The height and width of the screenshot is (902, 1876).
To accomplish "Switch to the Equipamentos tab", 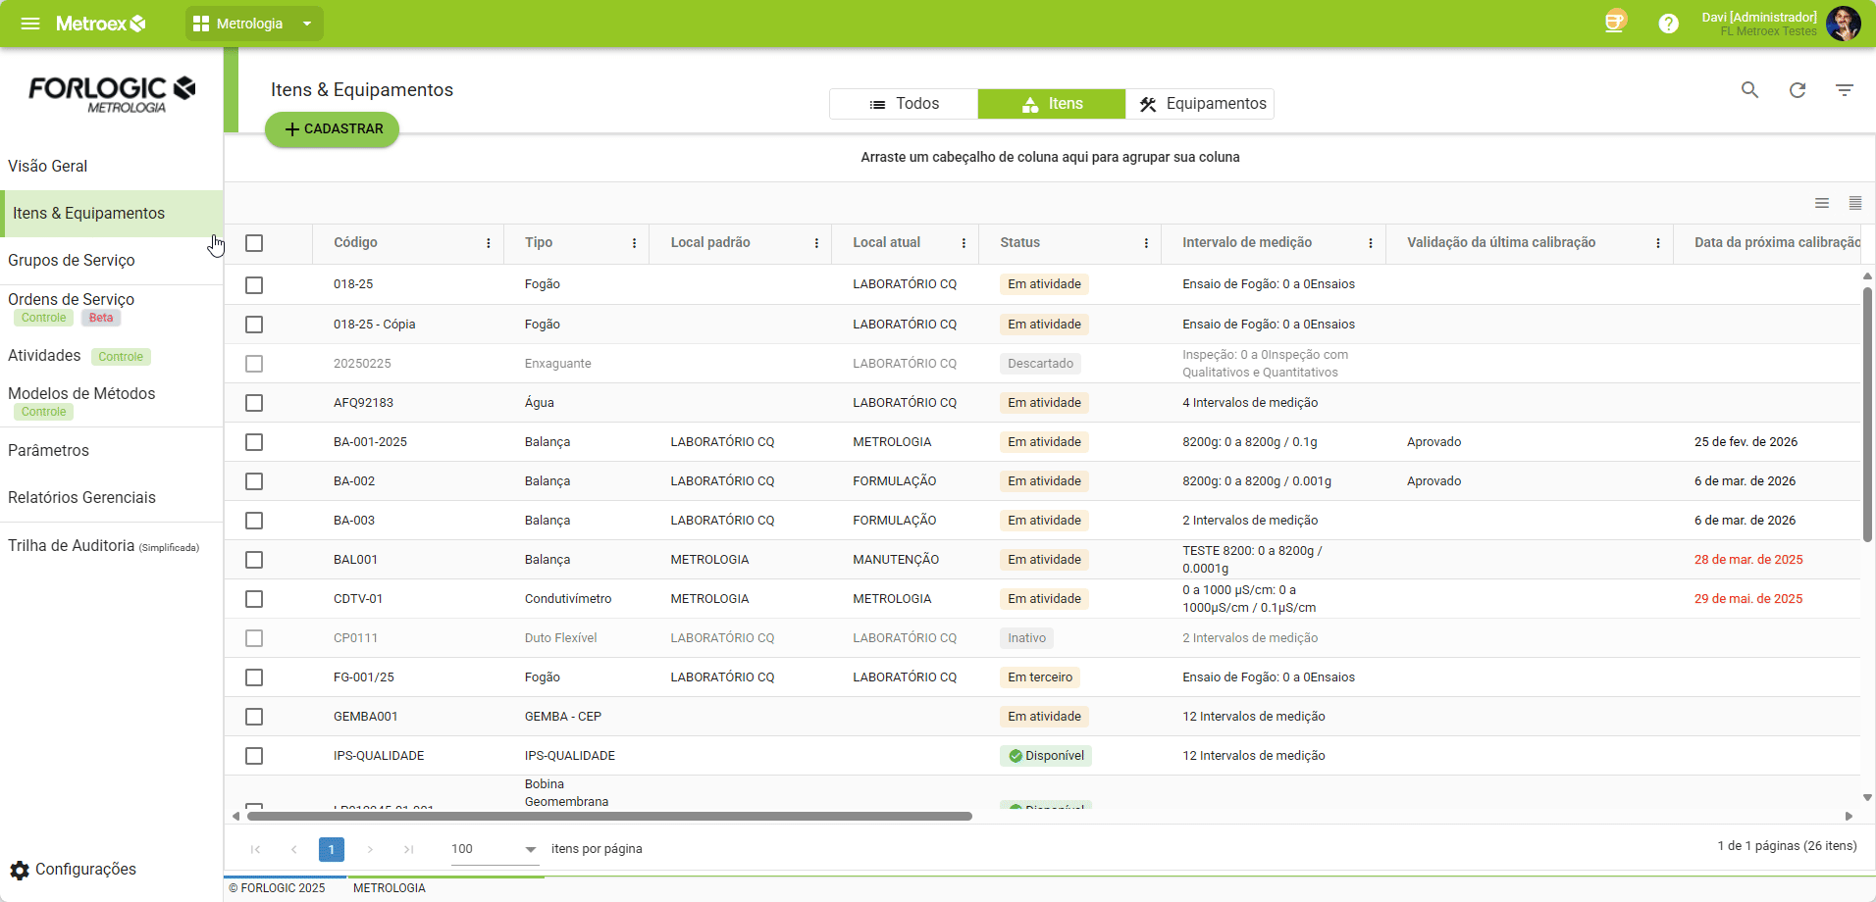I will 1200,104.
